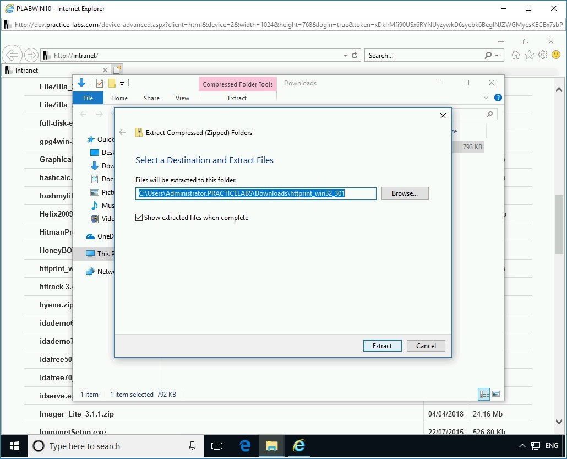This screenshot has width=567, height=459.
Task: Switch to the Extract ribbon tab
Action: click(x=237, y=98)
